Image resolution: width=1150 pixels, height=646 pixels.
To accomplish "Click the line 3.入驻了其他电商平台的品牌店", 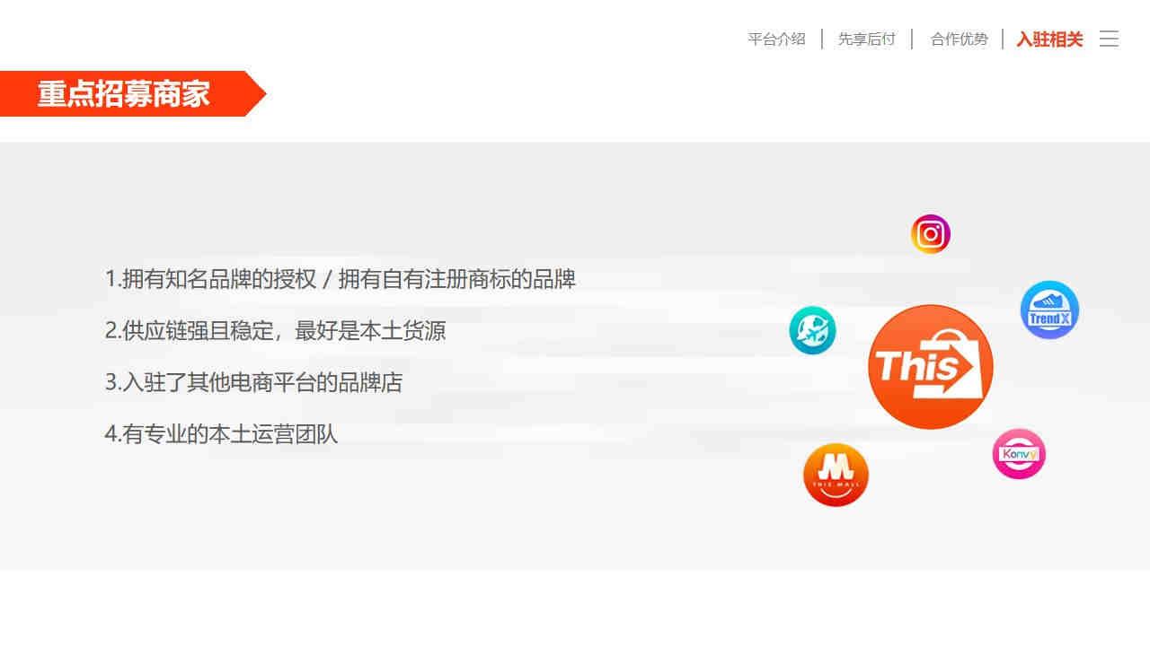I will click(254, 383).
